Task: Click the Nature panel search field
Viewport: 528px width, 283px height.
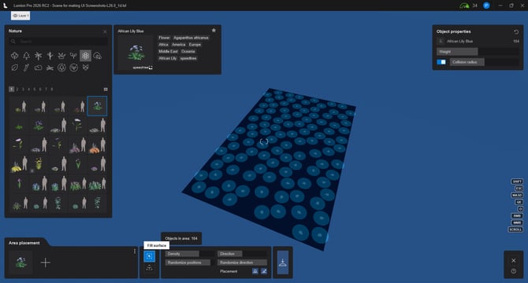Action: [58, 42]
